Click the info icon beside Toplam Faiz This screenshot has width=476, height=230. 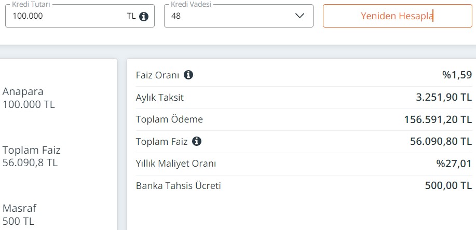coord(197,141)
